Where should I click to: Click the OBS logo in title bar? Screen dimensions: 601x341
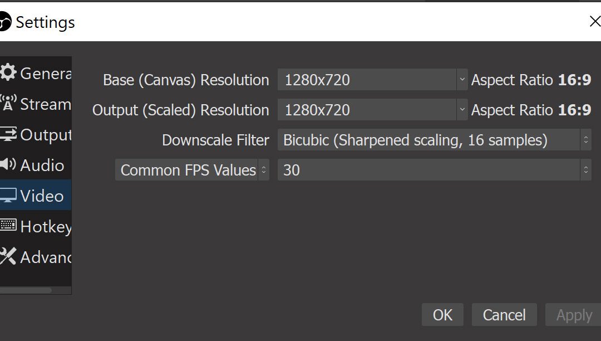tap(4, 22)
